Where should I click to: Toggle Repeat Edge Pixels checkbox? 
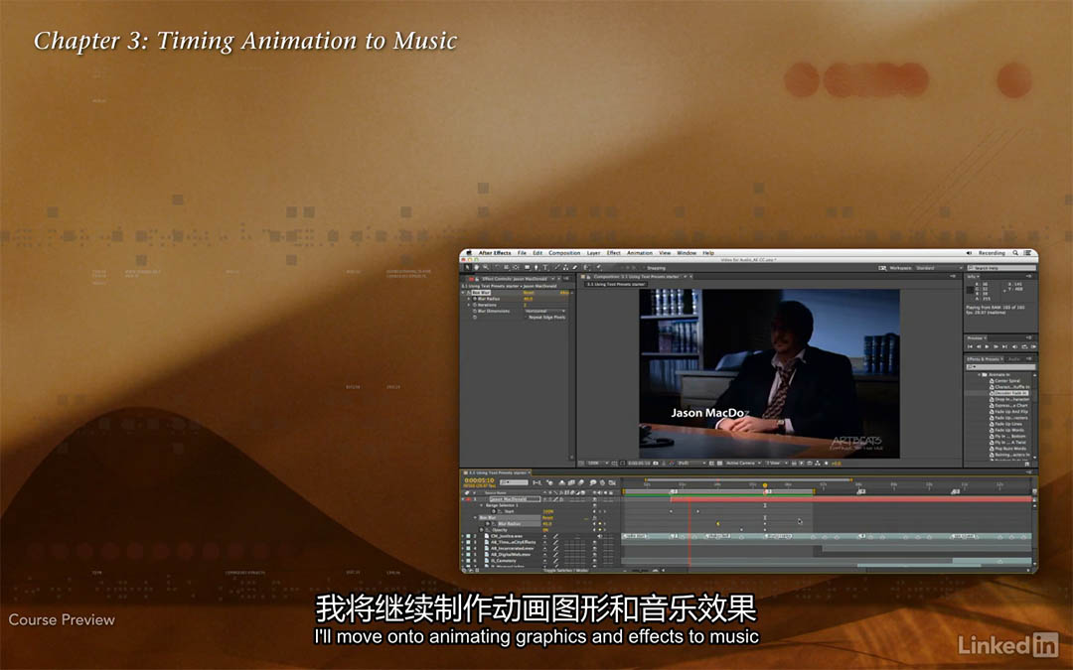tap(528, 318)
